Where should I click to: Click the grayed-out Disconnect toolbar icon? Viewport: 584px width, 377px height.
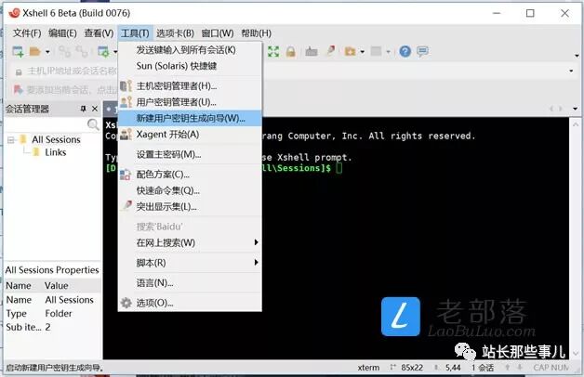click(82, 52)
